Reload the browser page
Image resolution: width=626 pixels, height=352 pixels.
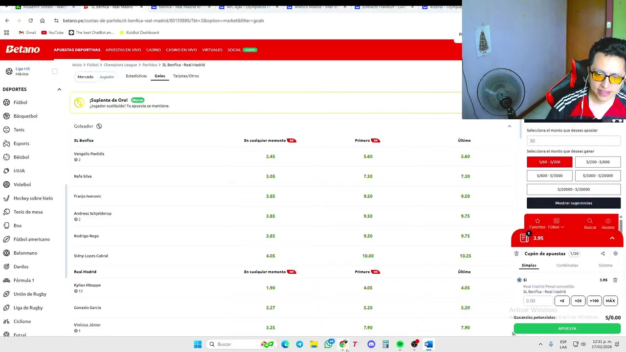[30, 21]
